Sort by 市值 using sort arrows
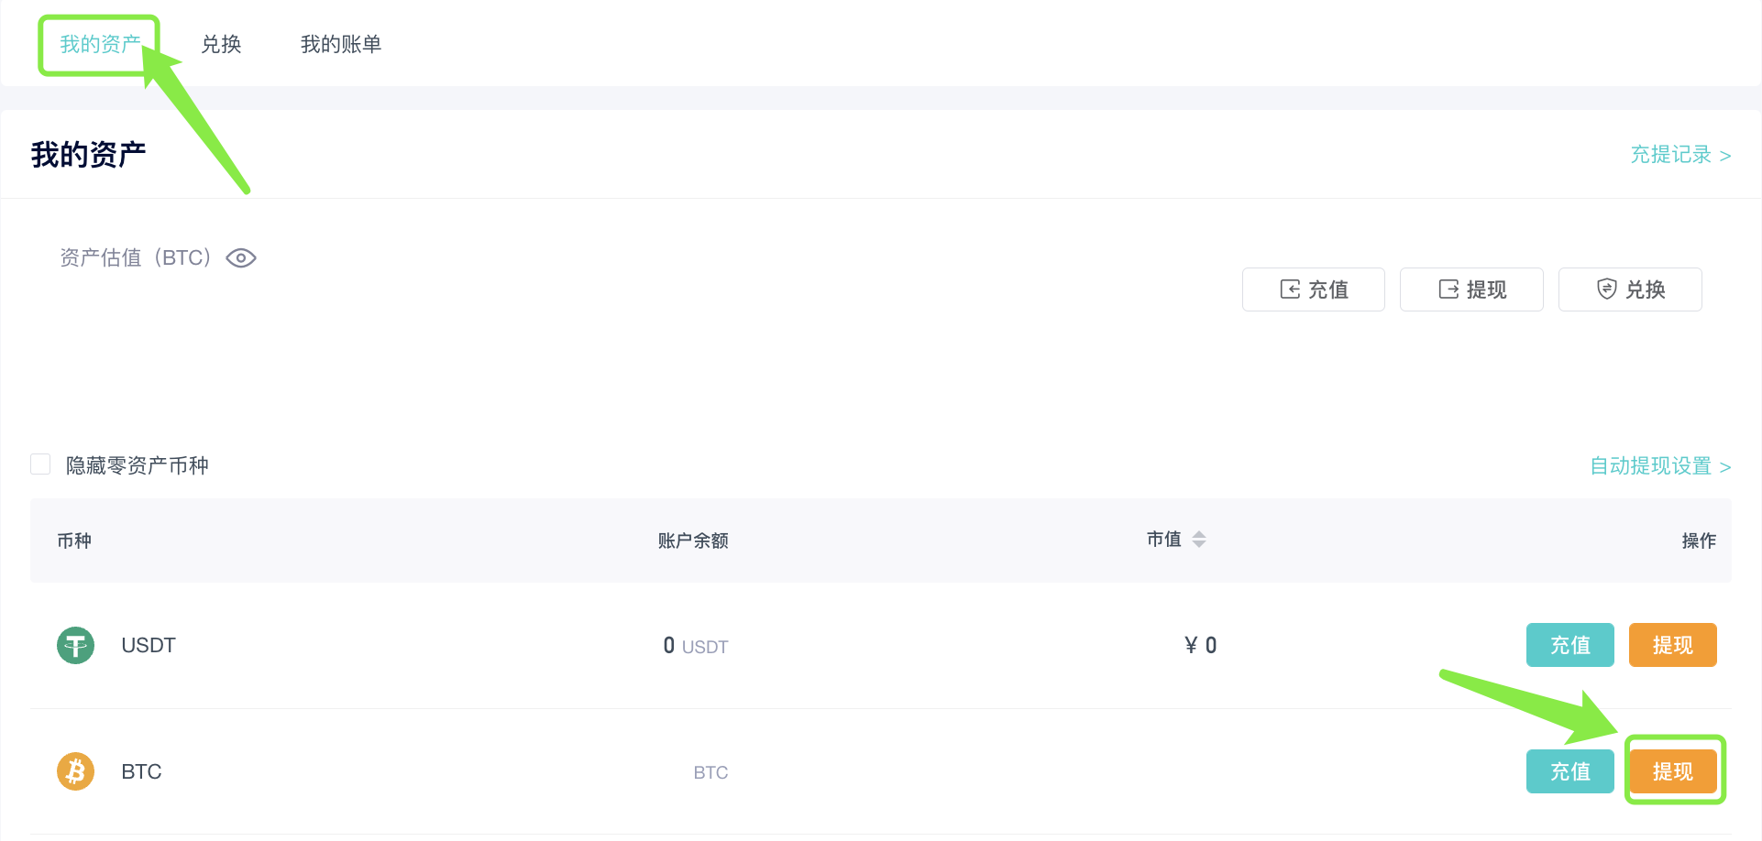The image size is (1762, 841). (1199, 540)
